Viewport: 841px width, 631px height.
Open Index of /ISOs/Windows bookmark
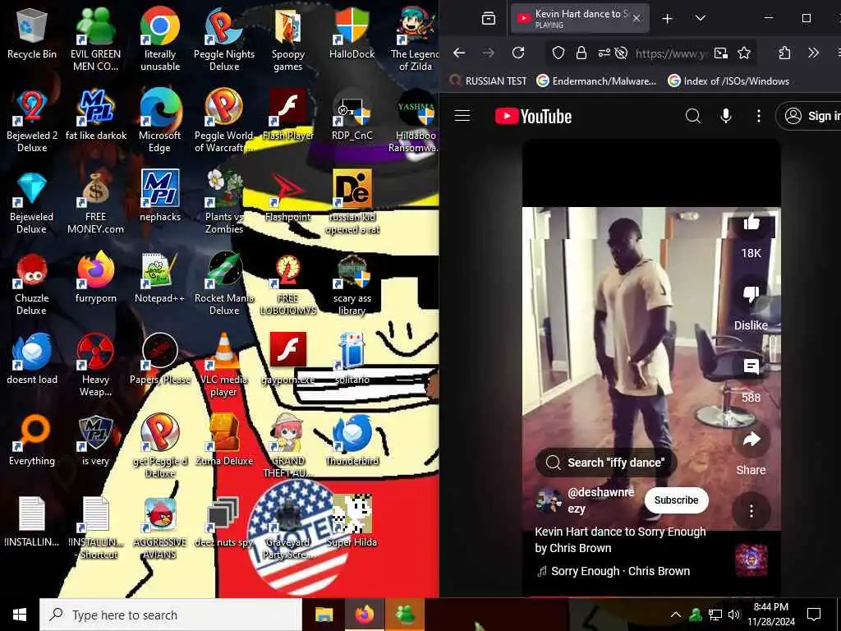pos(728,81)
